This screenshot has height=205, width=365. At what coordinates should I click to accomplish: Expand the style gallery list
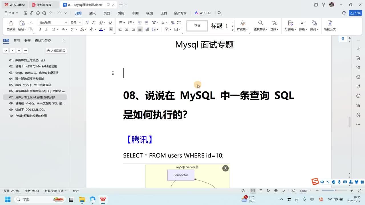click(x=233, y=30)
